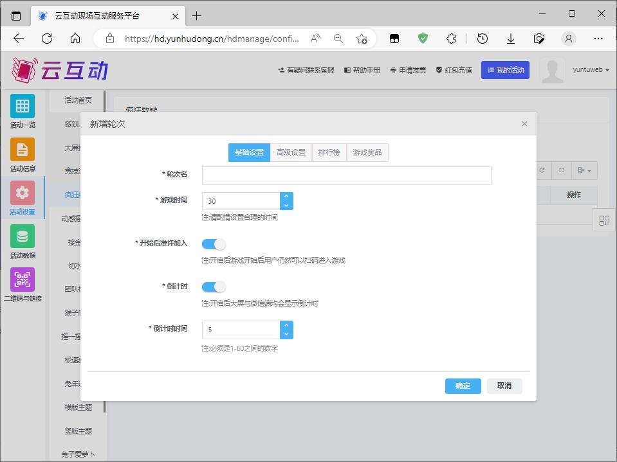Go to the browser home page icon
The width and height of the screenshot is (617, 462).
coord(75,39)
